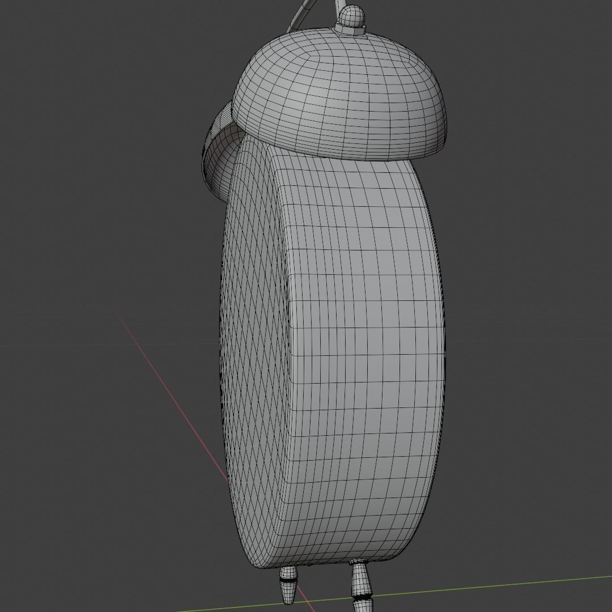Select the left clock foot
612x612 pixels.
288,584
